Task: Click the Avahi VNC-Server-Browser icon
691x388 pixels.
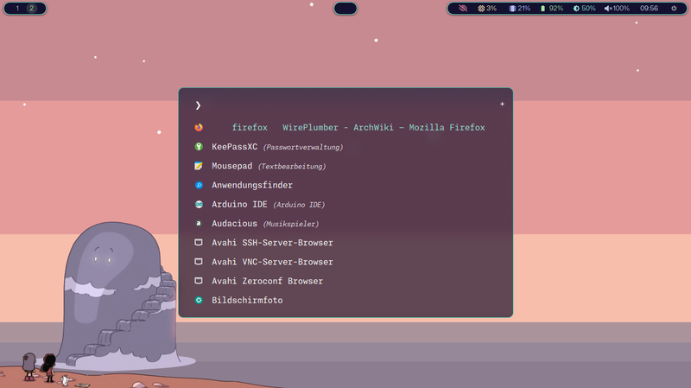Action: [199, 262]
